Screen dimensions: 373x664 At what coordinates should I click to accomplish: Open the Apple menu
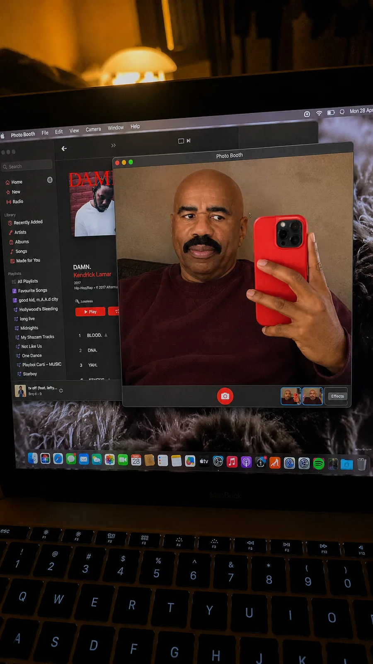2,136
